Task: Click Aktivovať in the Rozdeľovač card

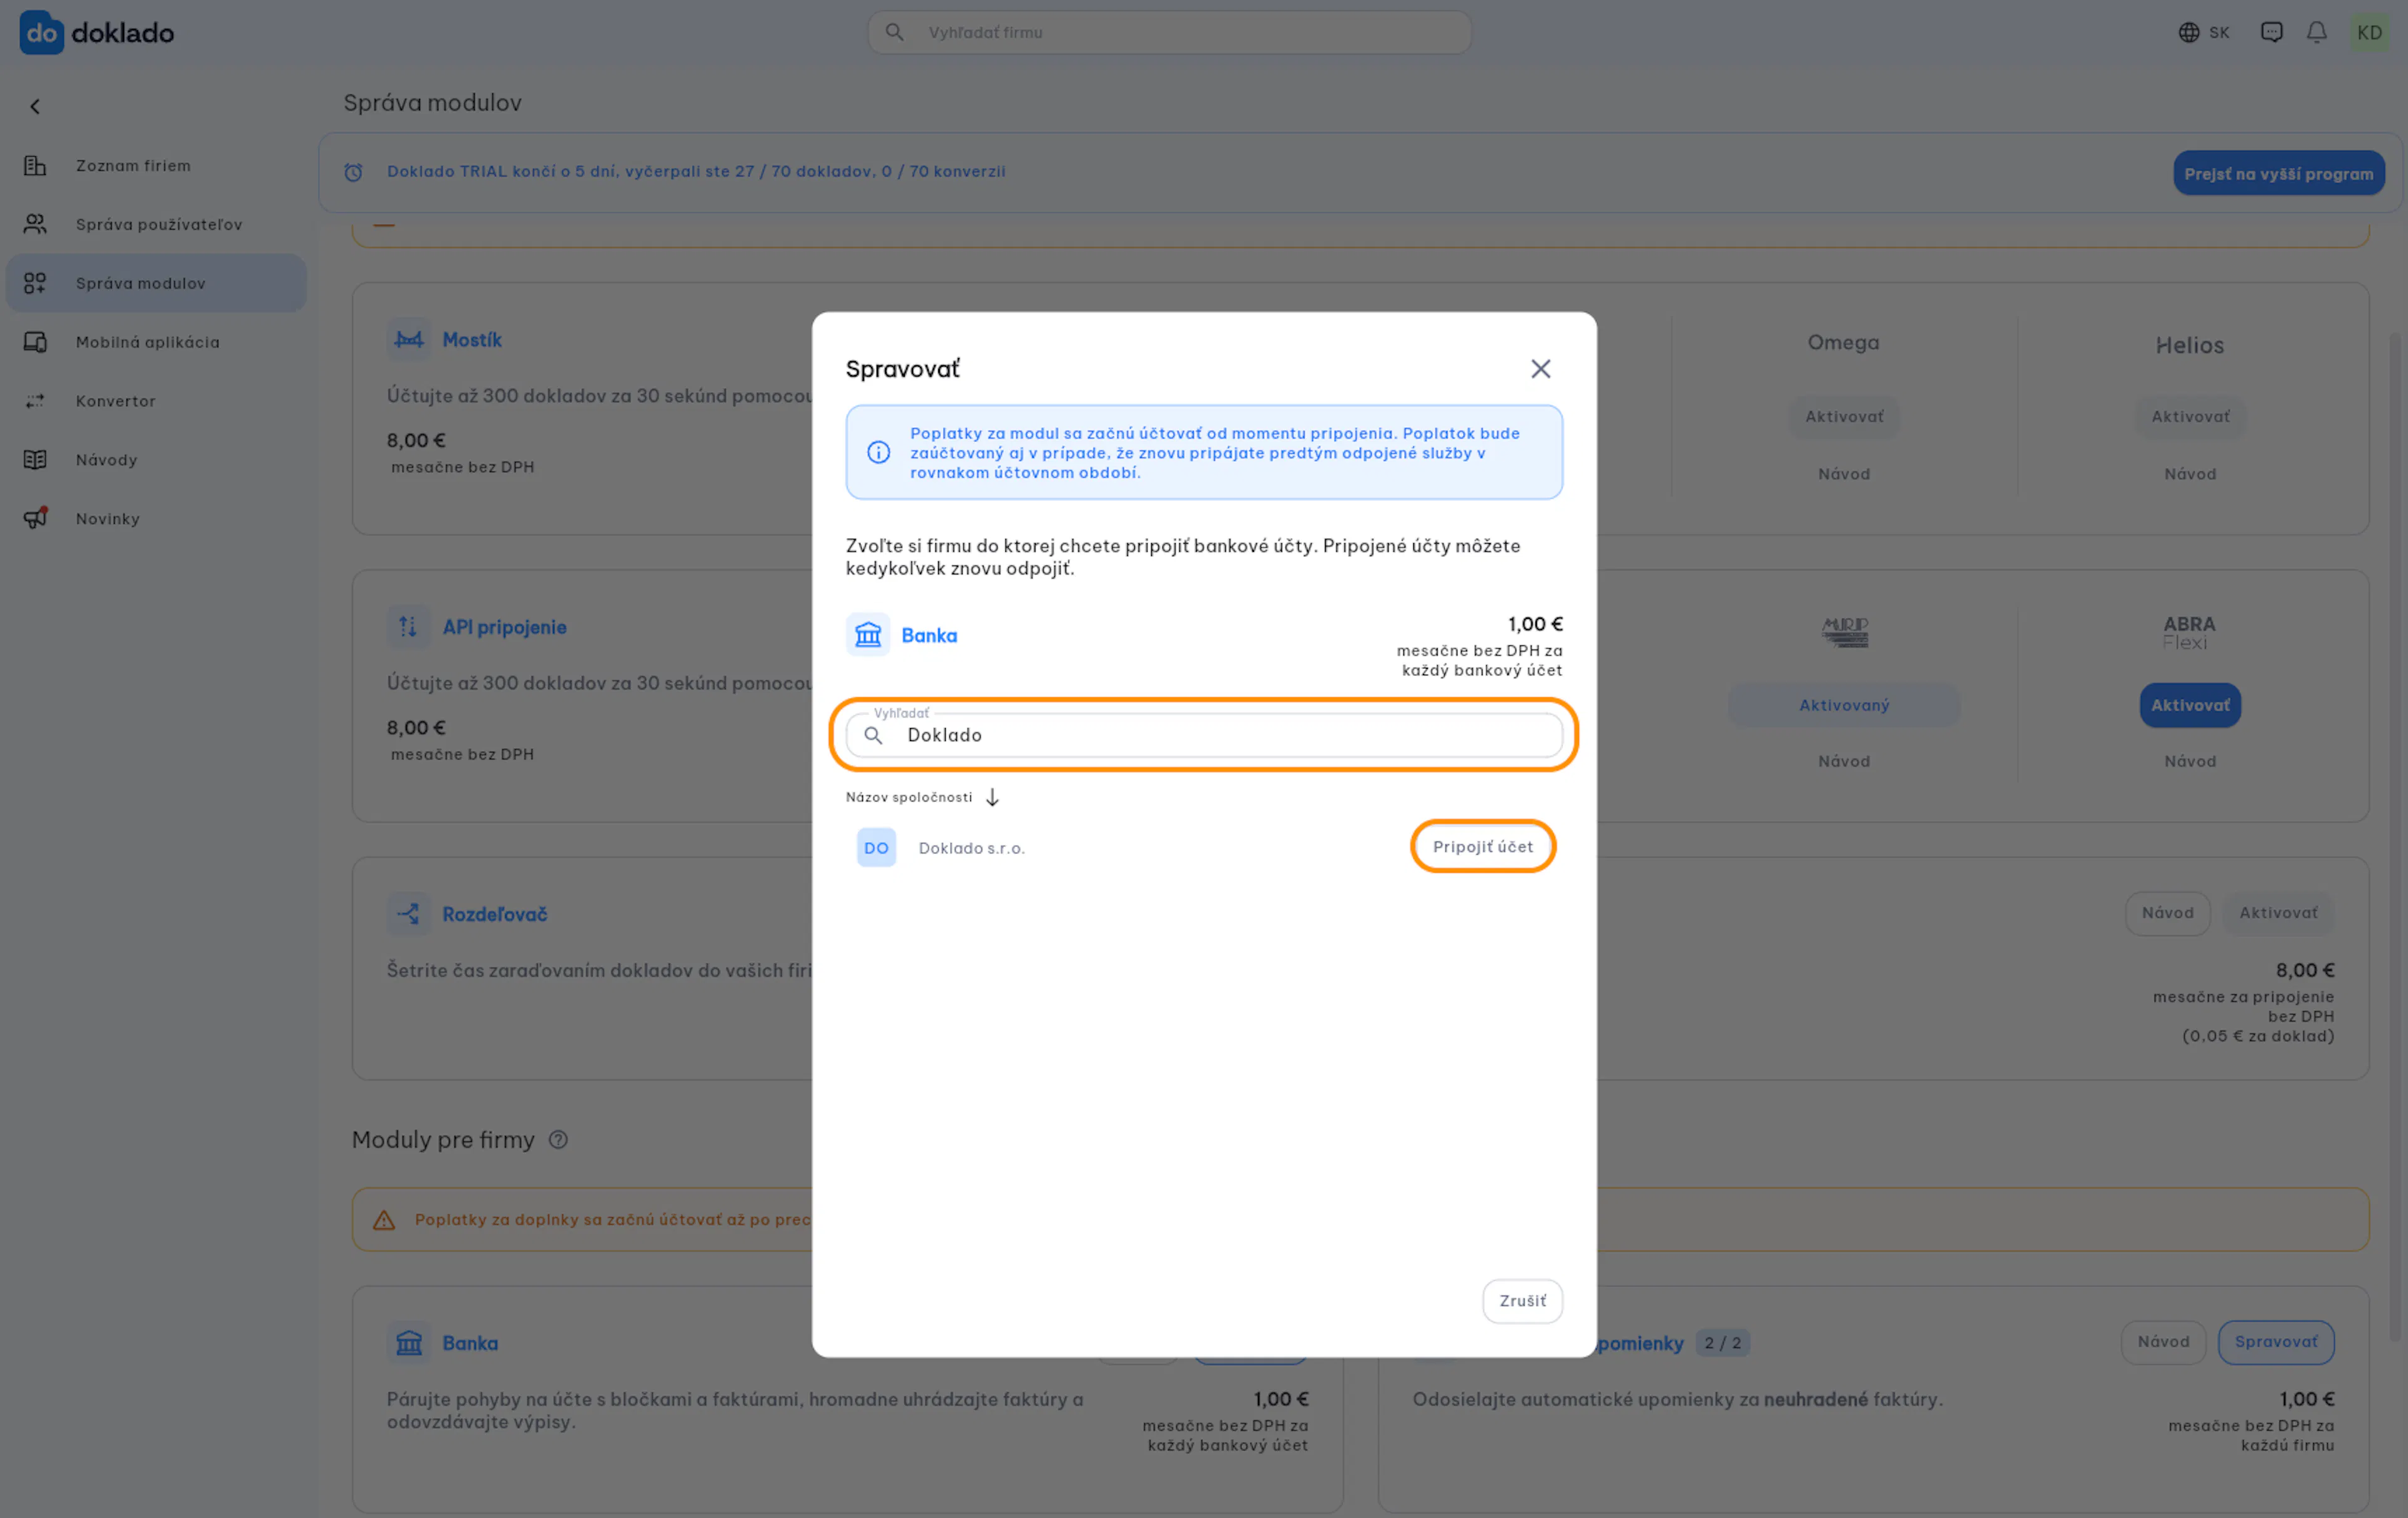Action: (x=2278, y=913)
